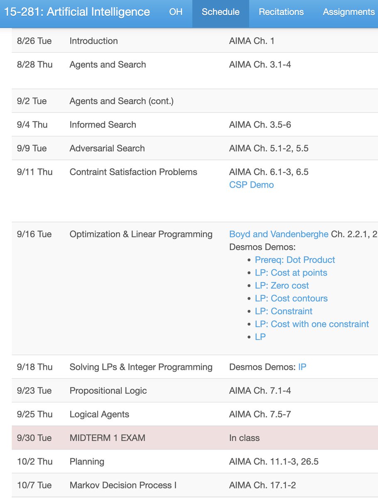The height and width of the screenshot is (498, 378).
Task: Click the Markov Decision Process I row
Action: pos(123,485)
